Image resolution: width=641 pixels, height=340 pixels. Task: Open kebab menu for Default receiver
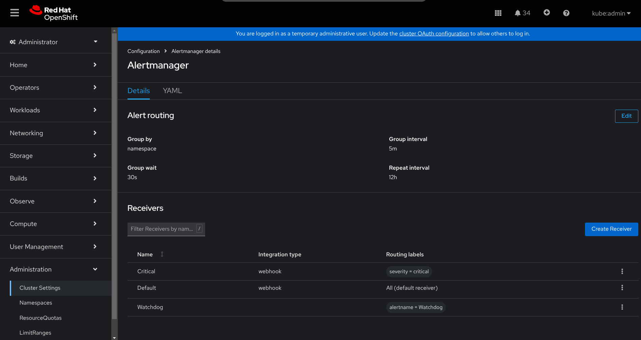point(622,288)
